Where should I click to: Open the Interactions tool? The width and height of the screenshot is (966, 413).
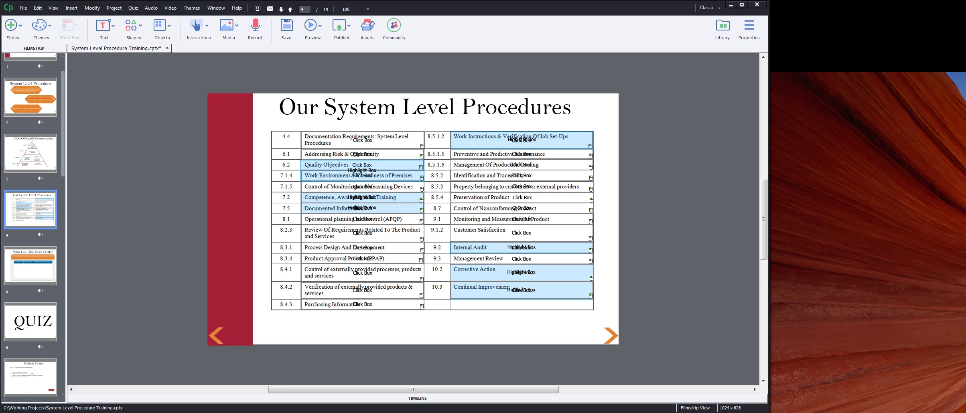(x=196, y=25)
